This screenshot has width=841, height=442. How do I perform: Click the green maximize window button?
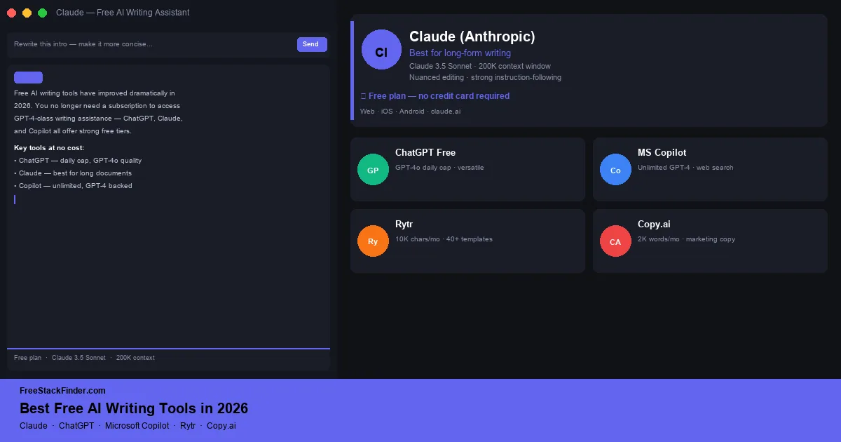coord(42,13)
